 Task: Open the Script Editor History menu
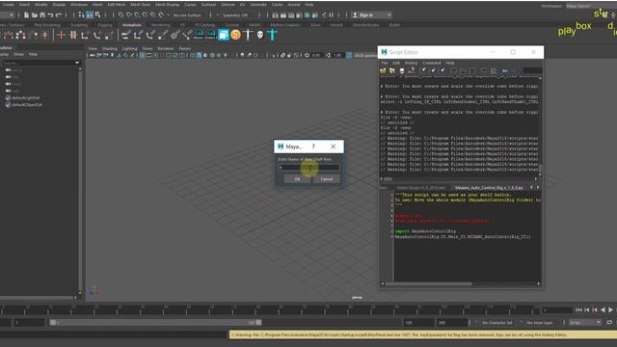[411, 63]
